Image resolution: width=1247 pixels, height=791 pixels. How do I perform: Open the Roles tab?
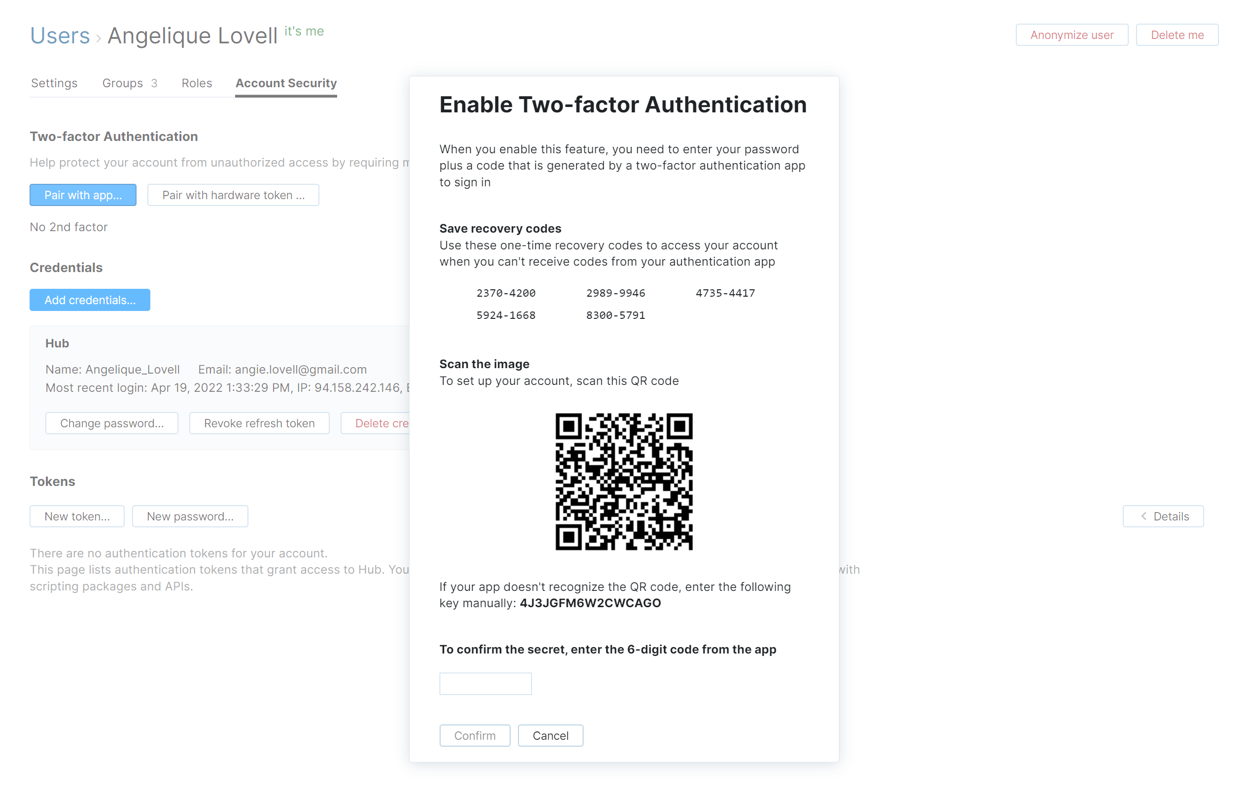coord(196,83)
